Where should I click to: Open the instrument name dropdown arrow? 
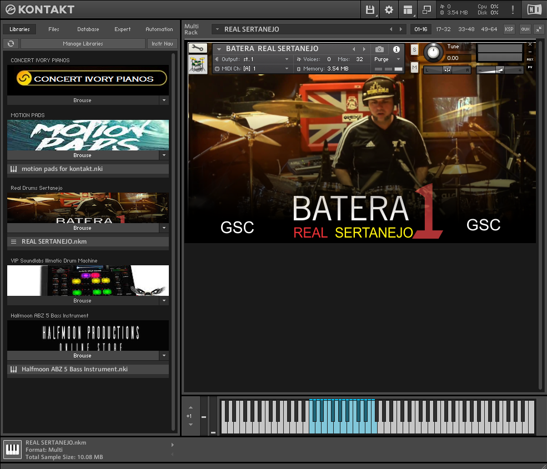tap(219, 49)
